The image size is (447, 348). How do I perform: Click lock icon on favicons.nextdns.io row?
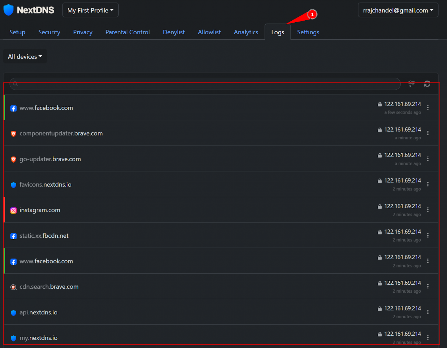(380, 181)
